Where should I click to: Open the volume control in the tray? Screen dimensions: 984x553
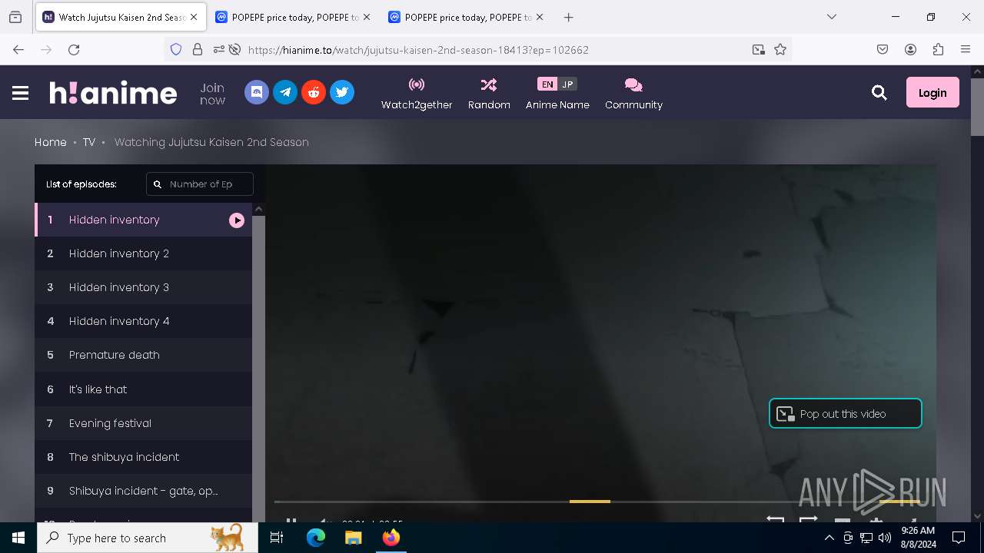click(885, 538)
